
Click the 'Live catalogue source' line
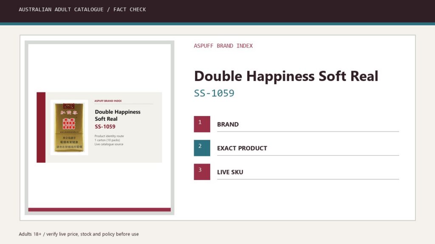pyautogui.click(x=109, y=144)
